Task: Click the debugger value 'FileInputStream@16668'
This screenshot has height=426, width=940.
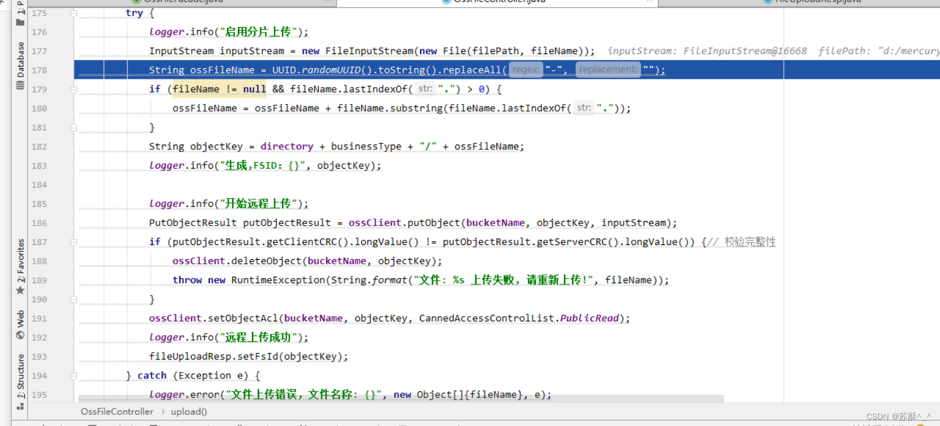Action: [x=745, y=51]
